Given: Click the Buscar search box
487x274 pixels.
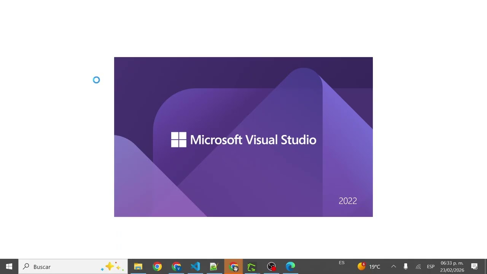Looking at the screenshot, I should [73, 266].
